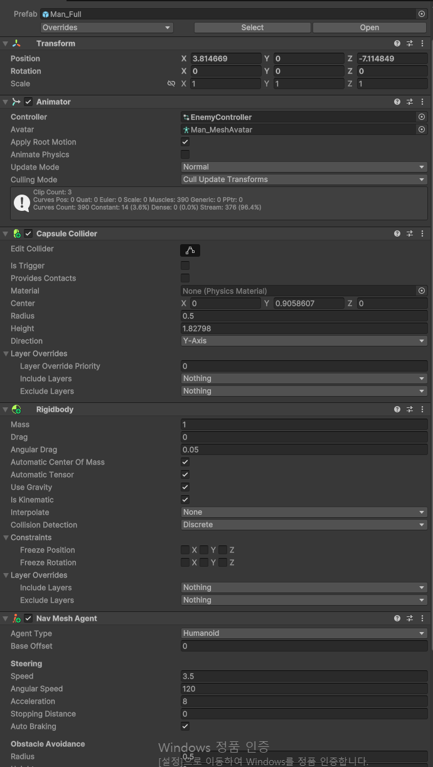Open Animator preset selector icon
Screen dimensions: 433x767
(x=410, y=102)
